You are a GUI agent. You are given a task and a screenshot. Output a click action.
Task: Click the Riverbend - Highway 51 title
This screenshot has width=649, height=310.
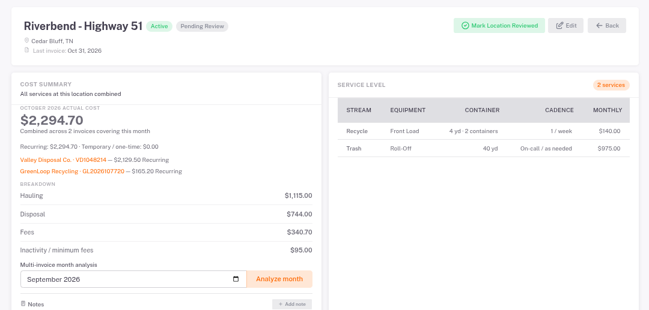click(x=83, y=26)
